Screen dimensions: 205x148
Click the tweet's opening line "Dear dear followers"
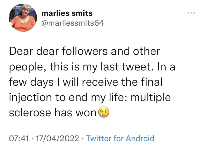click(58, 51)
